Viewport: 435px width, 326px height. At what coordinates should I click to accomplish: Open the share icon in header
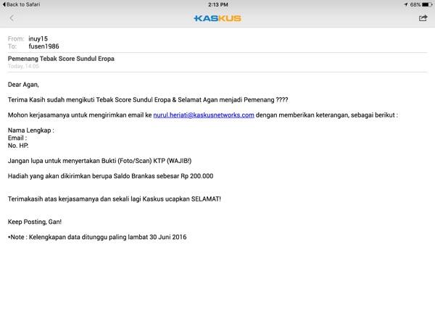423,18
